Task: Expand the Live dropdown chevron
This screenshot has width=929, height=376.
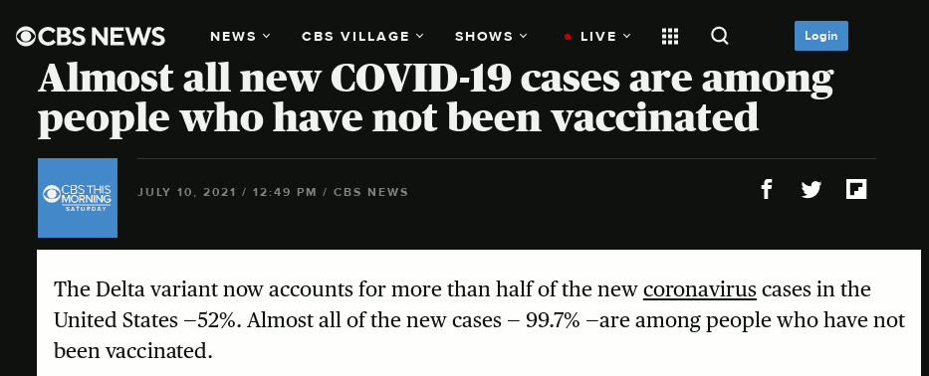Action: click(627, 36)
